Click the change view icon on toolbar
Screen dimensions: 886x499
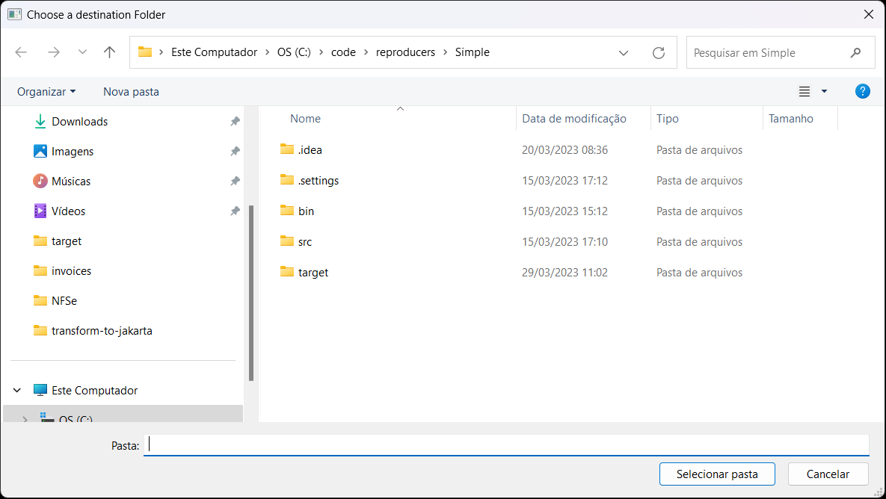[x=806, y=90]
